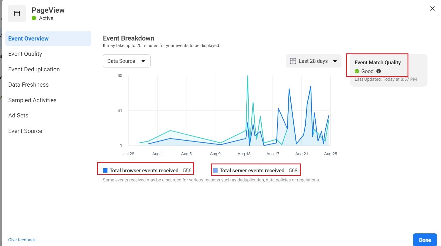Open the Ad Sets section

18,115
